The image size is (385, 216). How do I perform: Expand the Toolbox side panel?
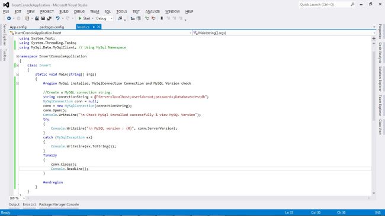click(x=4, y=55)
